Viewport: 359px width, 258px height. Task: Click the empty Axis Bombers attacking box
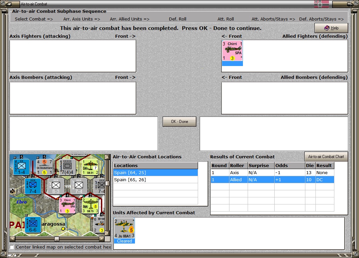73,98
